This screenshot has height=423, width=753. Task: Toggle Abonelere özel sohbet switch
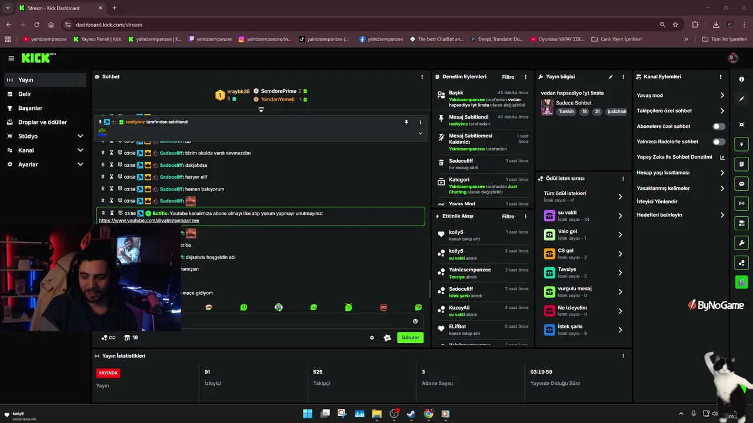pyautogui.click(x=719, y=126)
